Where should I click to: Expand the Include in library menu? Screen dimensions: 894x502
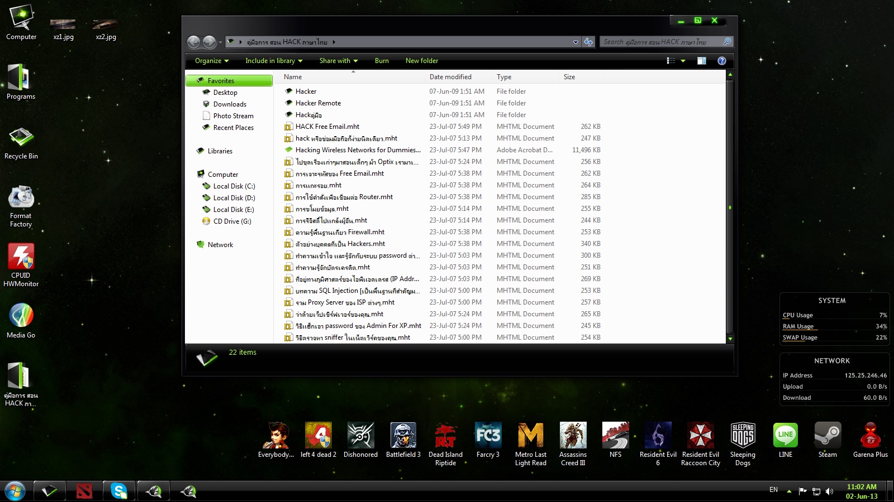[274, 61]
